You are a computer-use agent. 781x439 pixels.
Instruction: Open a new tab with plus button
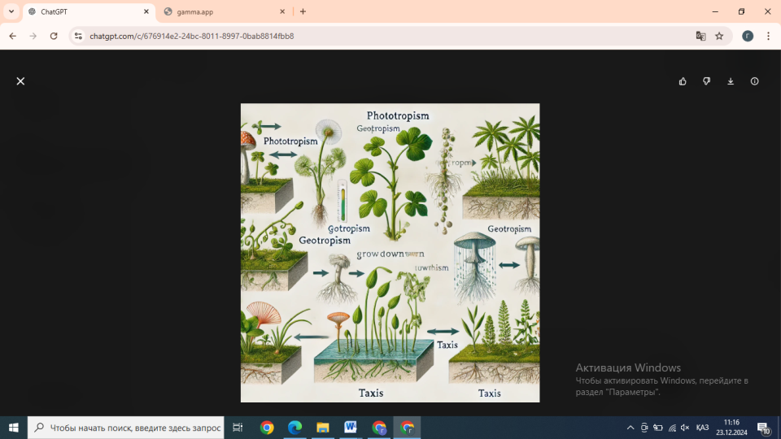[303, 12]
